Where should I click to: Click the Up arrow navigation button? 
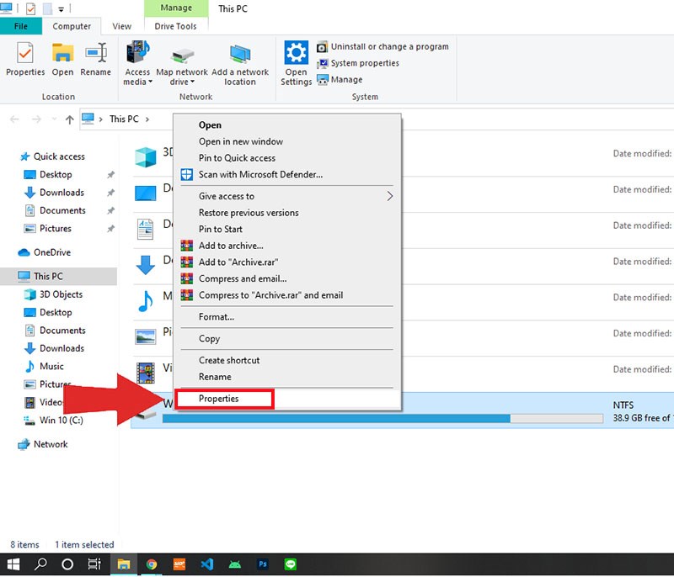[69, 119]
